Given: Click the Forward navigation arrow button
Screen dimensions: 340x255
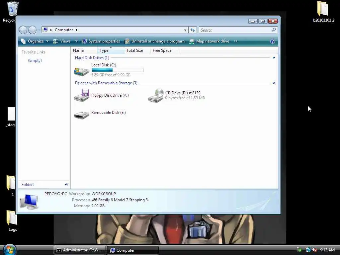Looking at the screenshot, I should click(x=32, y=30).
